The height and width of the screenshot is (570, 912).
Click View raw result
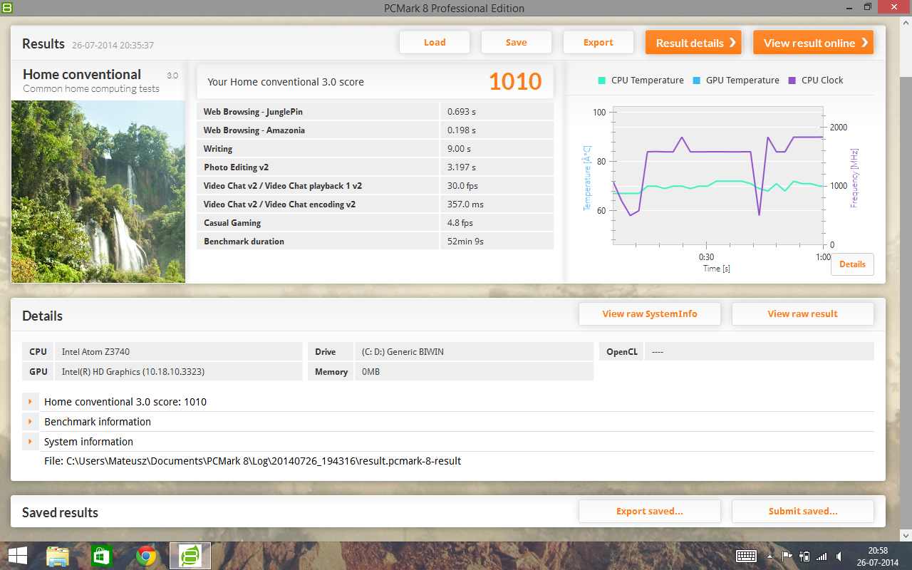(x=803, y=313)
